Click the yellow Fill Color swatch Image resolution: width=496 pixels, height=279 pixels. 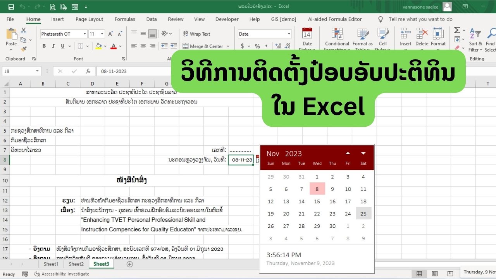point(99,46)
